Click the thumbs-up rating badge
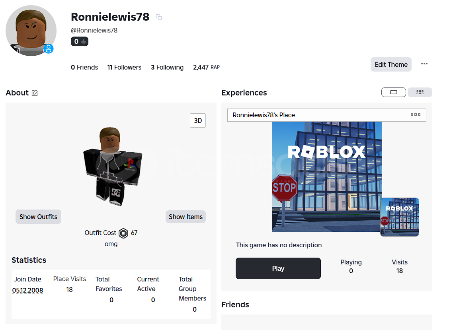This screenshot has width=455, height=330. point(80,41)
